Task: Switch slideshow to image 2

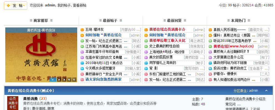Action: (x=59, y=80)
